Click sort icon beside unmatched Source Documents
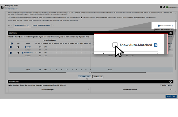Screen dimensions: 178x117 [171, 89]
